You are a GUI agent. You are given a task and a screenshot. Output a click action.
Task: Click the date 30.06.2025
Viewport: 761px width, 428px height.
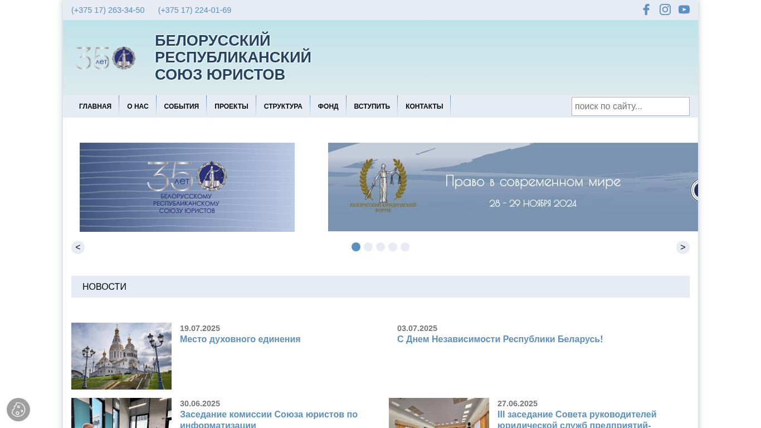coord(200,403)
